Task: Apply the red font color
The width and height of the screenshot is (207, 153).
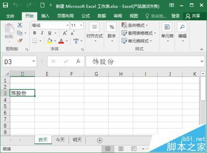Action: click(61, 41)
